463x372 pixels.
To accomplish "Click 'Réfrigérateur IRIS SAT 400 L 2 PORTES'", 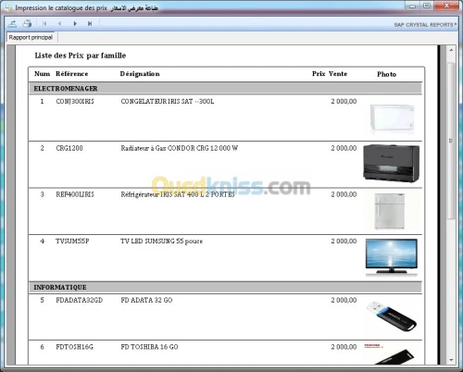I will pos(178,194).
